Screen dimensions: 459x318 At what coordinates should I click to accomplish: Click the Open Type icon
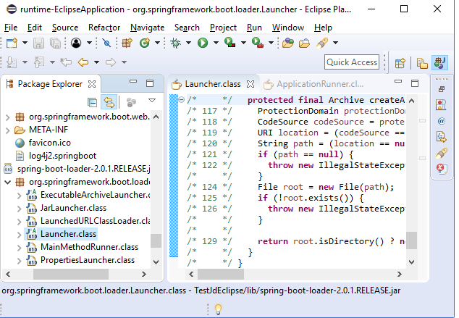[288, 43]
